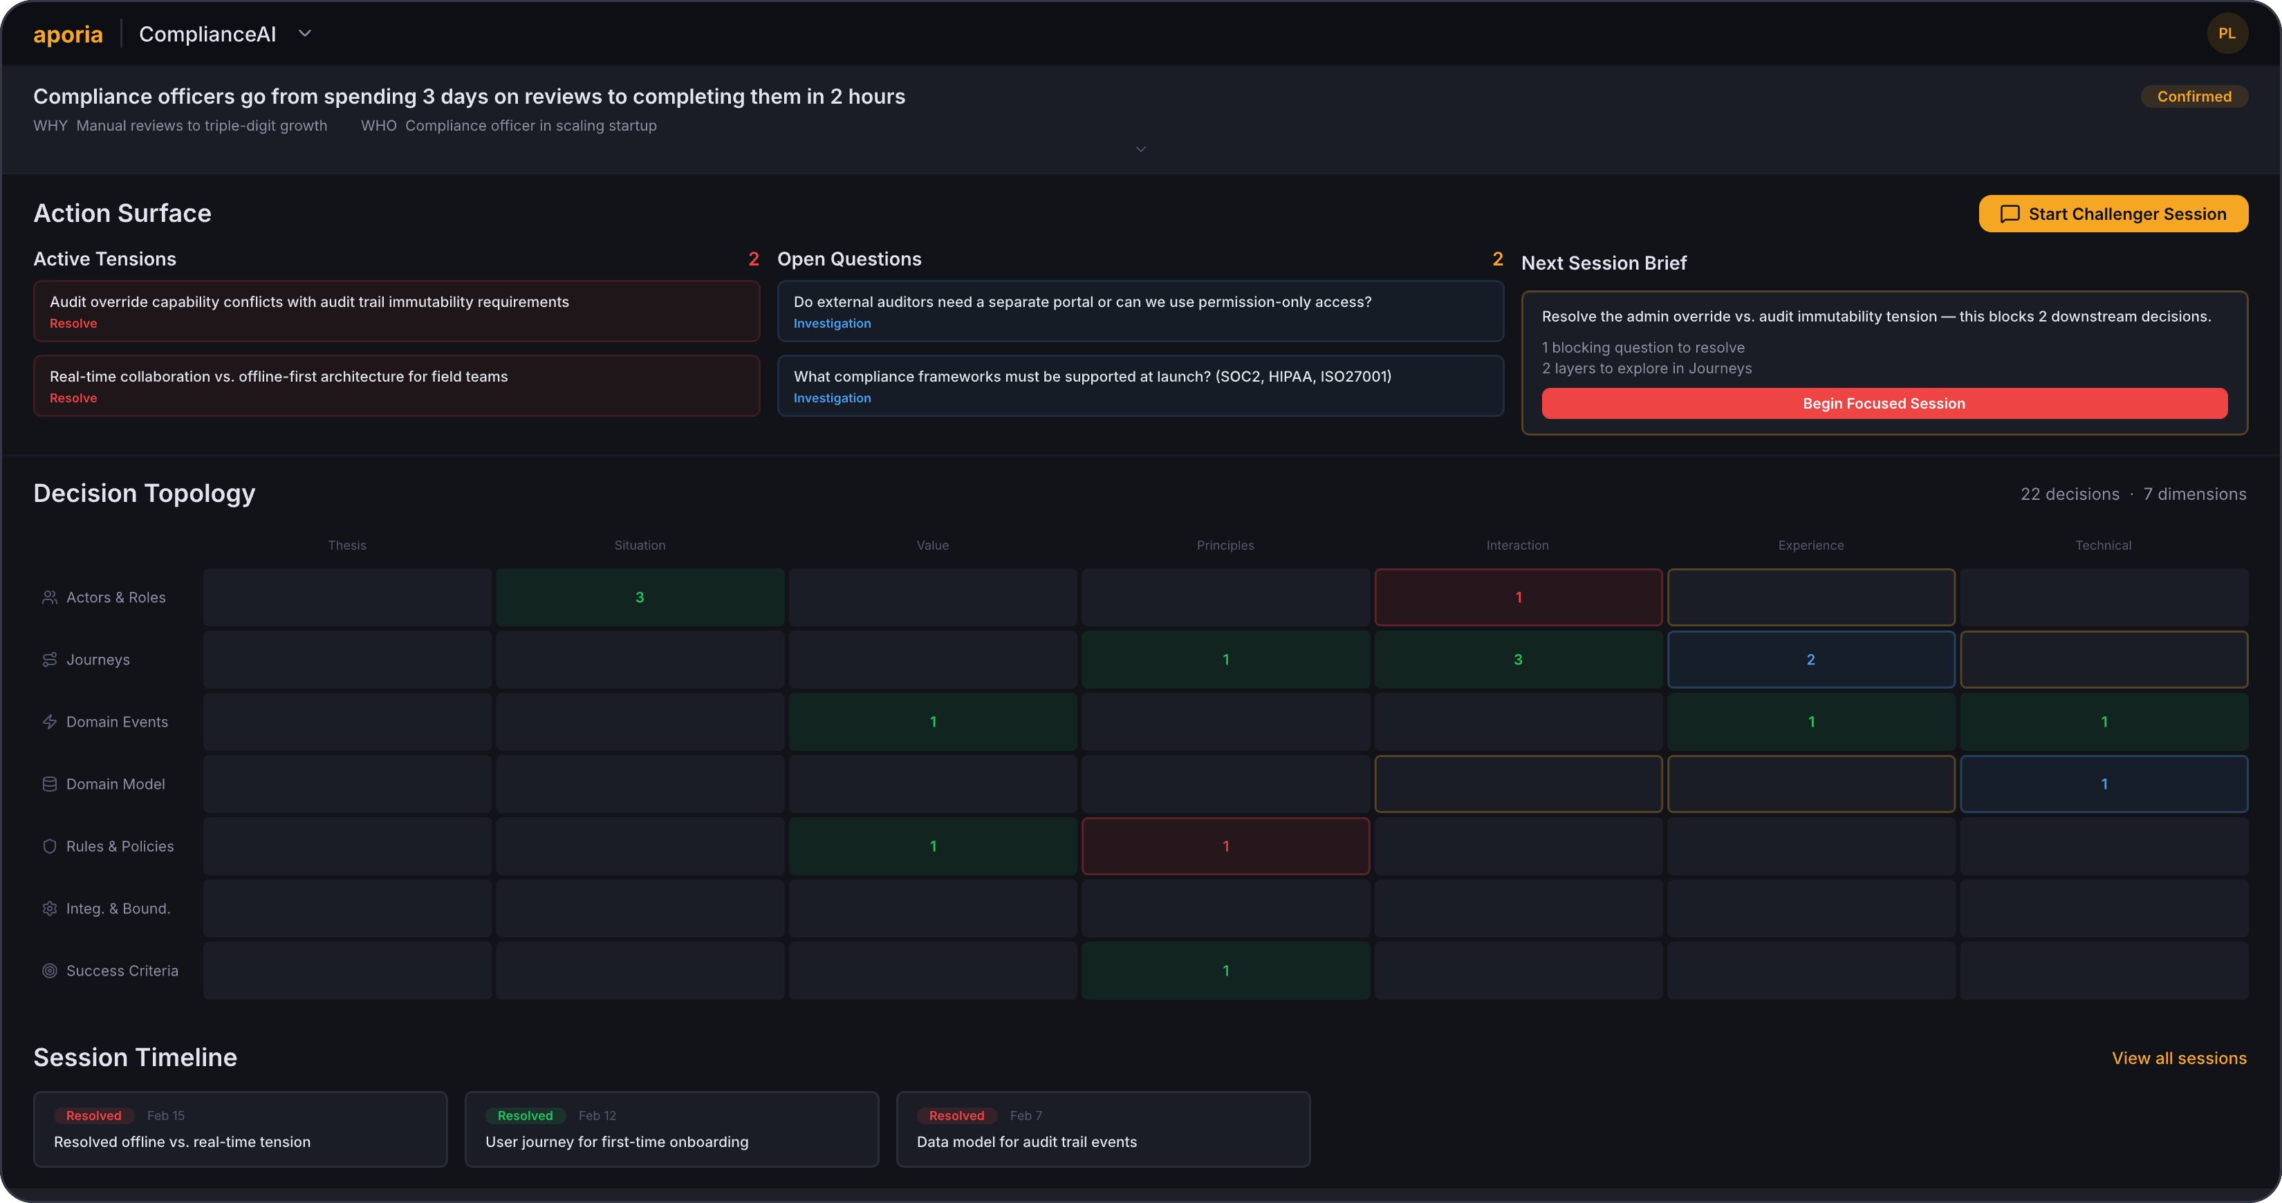2282x1203 pixels.
Task: Resolve the real-time collaboration tension
Action: point(73,398)
